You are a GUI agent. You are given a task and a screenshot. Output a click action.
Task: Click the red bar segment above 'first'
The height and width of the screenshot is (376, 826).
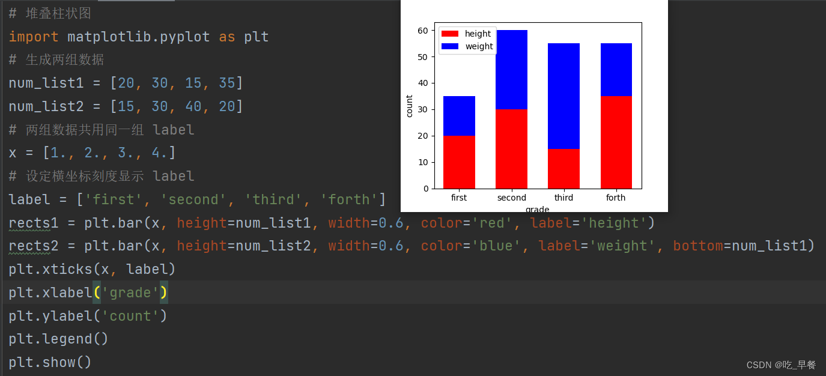pos(459,162)
